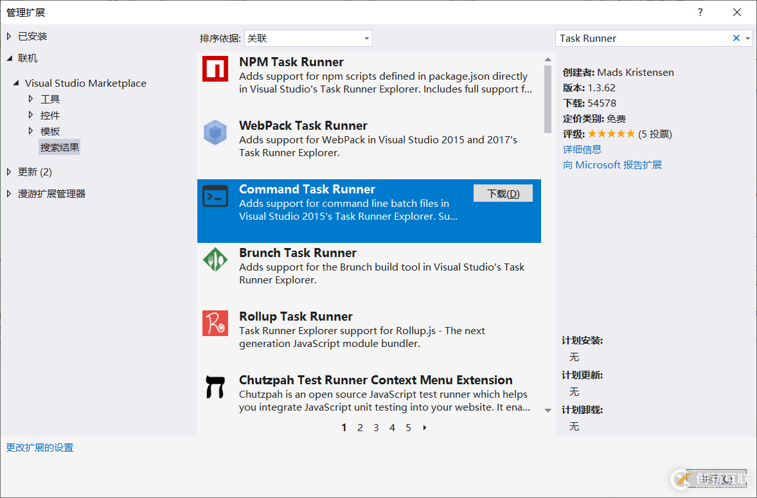Select 更新 (2) in the left tree
The height and width of the screenshot is (498, 757).
[x=35, y=172]
